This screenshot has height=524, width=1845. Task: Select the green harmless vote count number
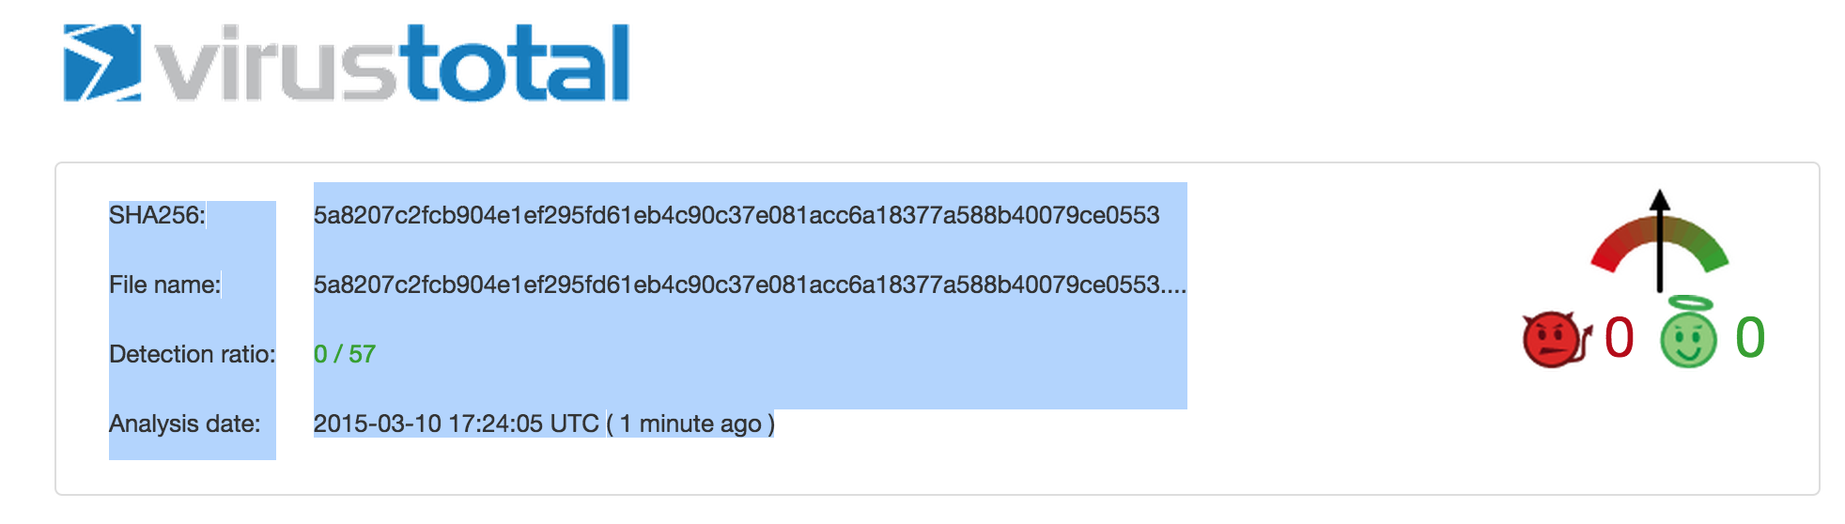point(1750,338)
